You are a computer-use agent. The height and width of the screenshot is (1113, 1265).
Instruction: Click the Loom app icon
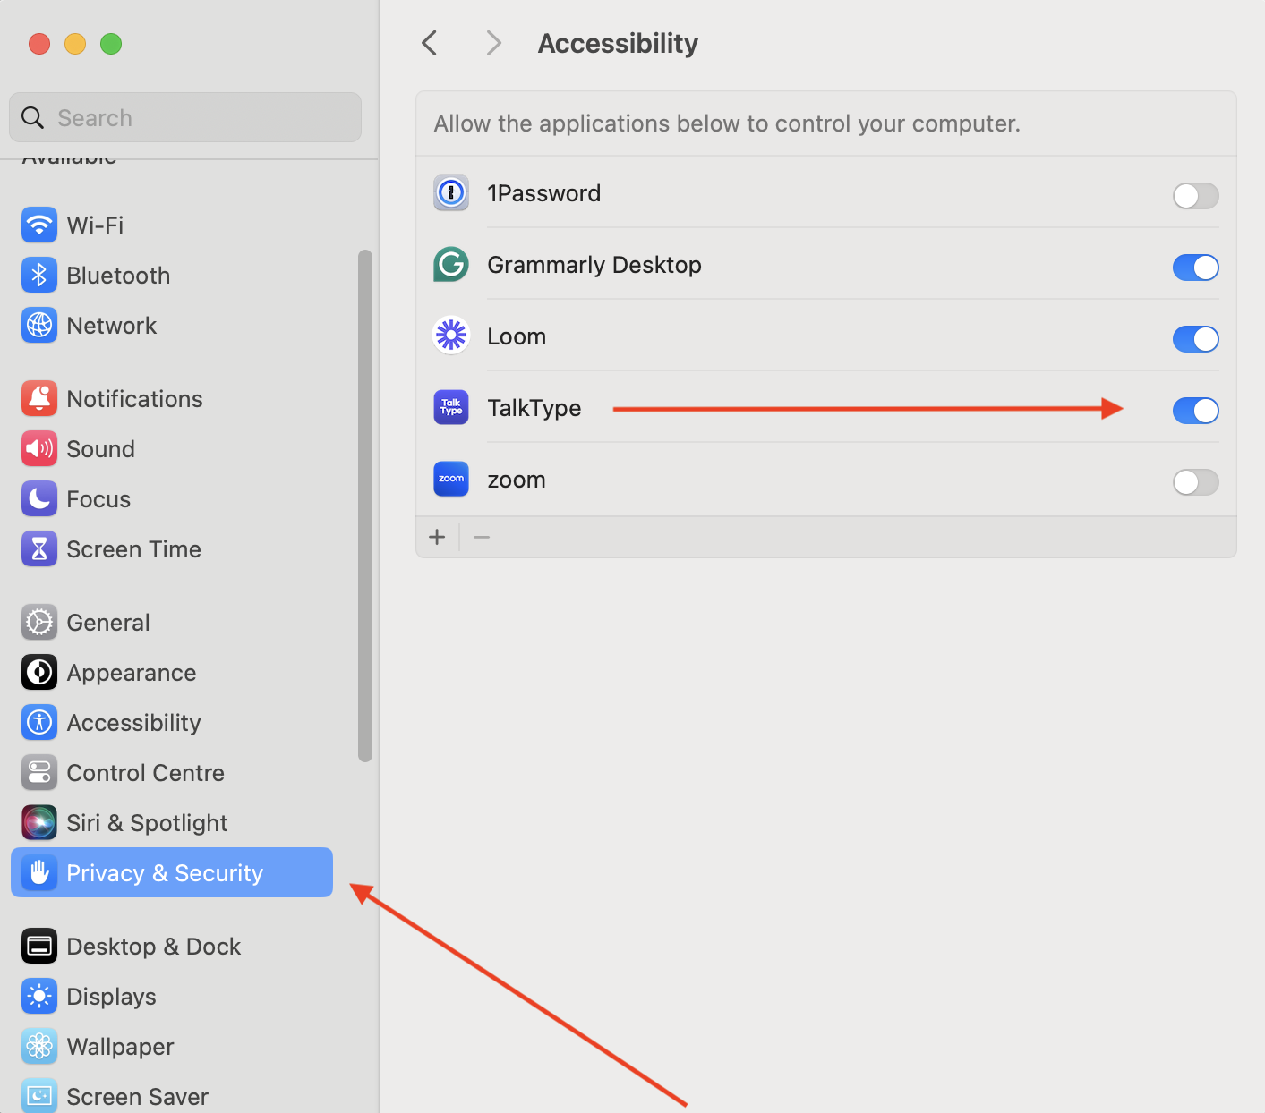pos(451,336)
